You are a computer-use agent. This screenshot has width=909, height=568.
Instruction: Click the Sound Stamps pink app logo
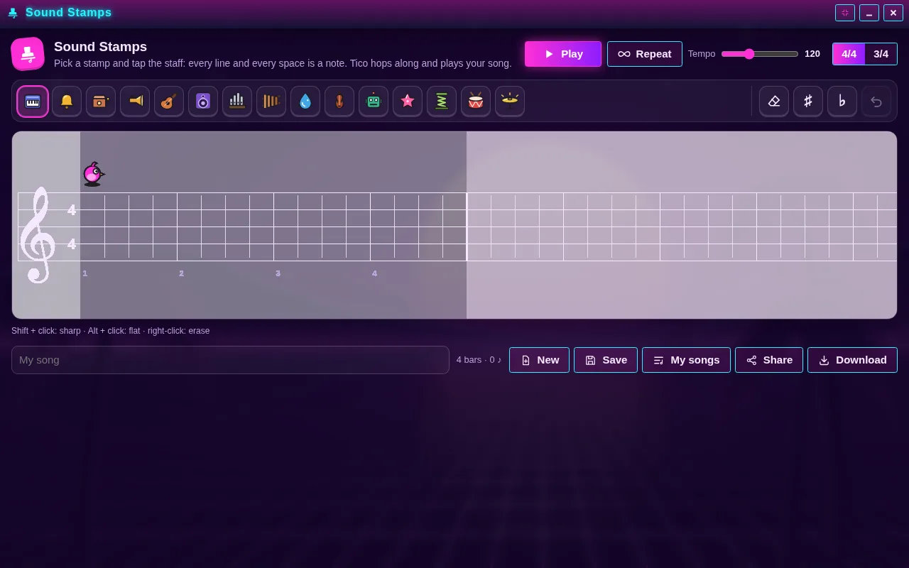(28, 54)
